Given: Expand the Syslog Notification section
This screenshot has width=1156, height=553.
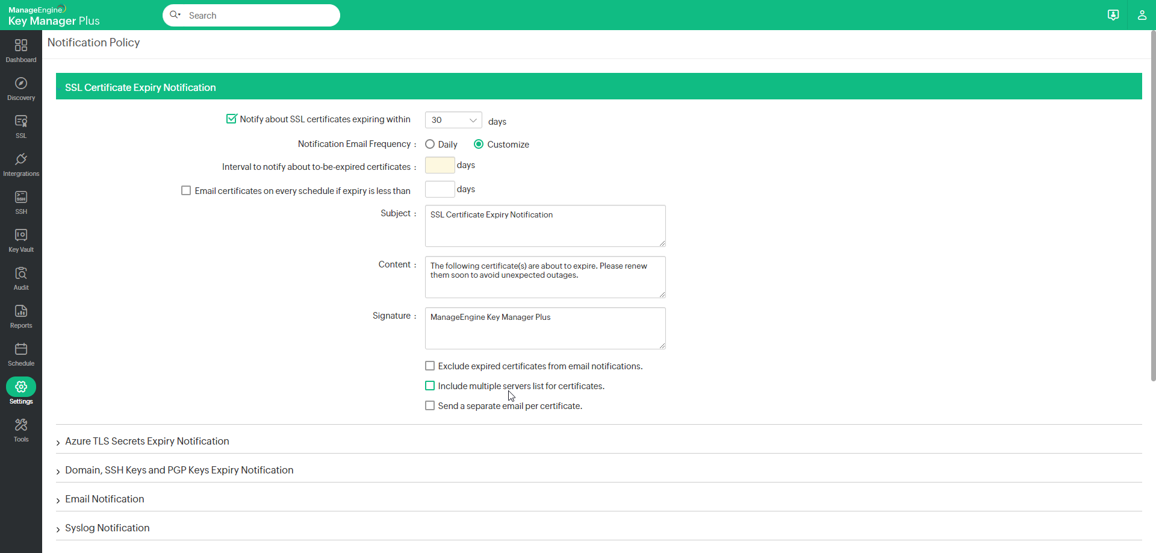Looking at the screenshot, I should click(598, 528).
